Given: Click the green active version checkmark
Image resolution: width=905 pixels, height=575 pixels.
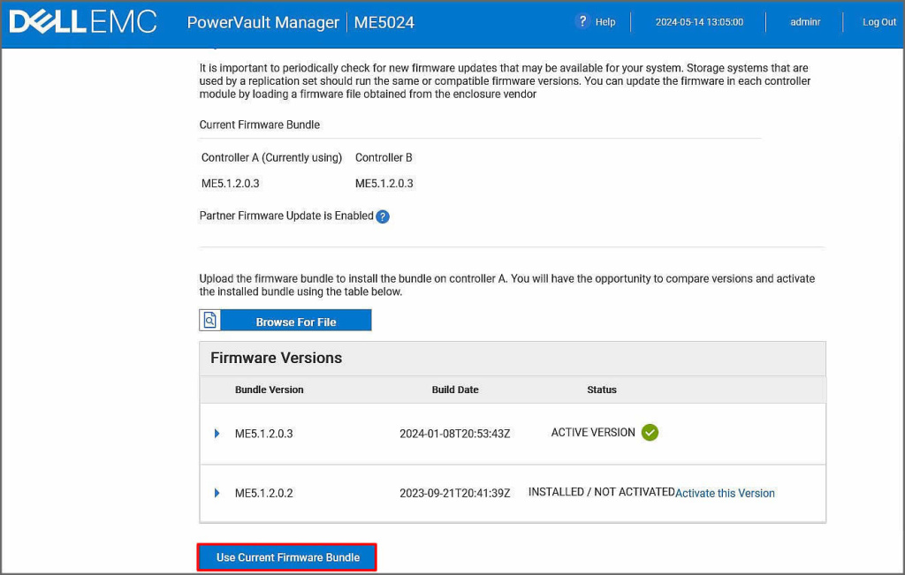Looking at the screenshot, I should (650, 433).
